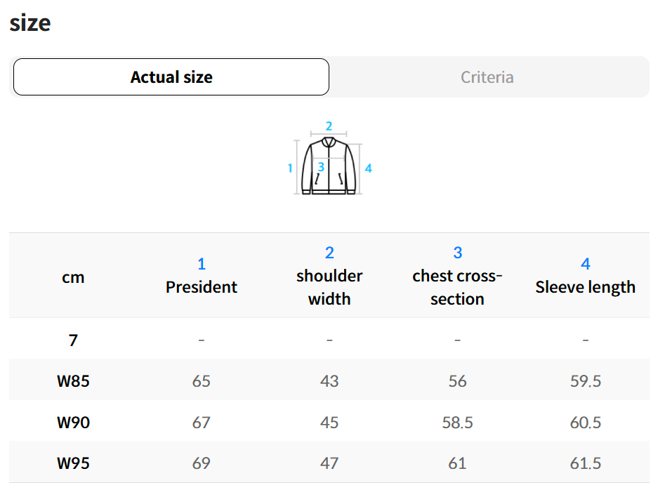Click label 3 on the jacket chest
Screen dimensions: 665x504
pos(321,167)
